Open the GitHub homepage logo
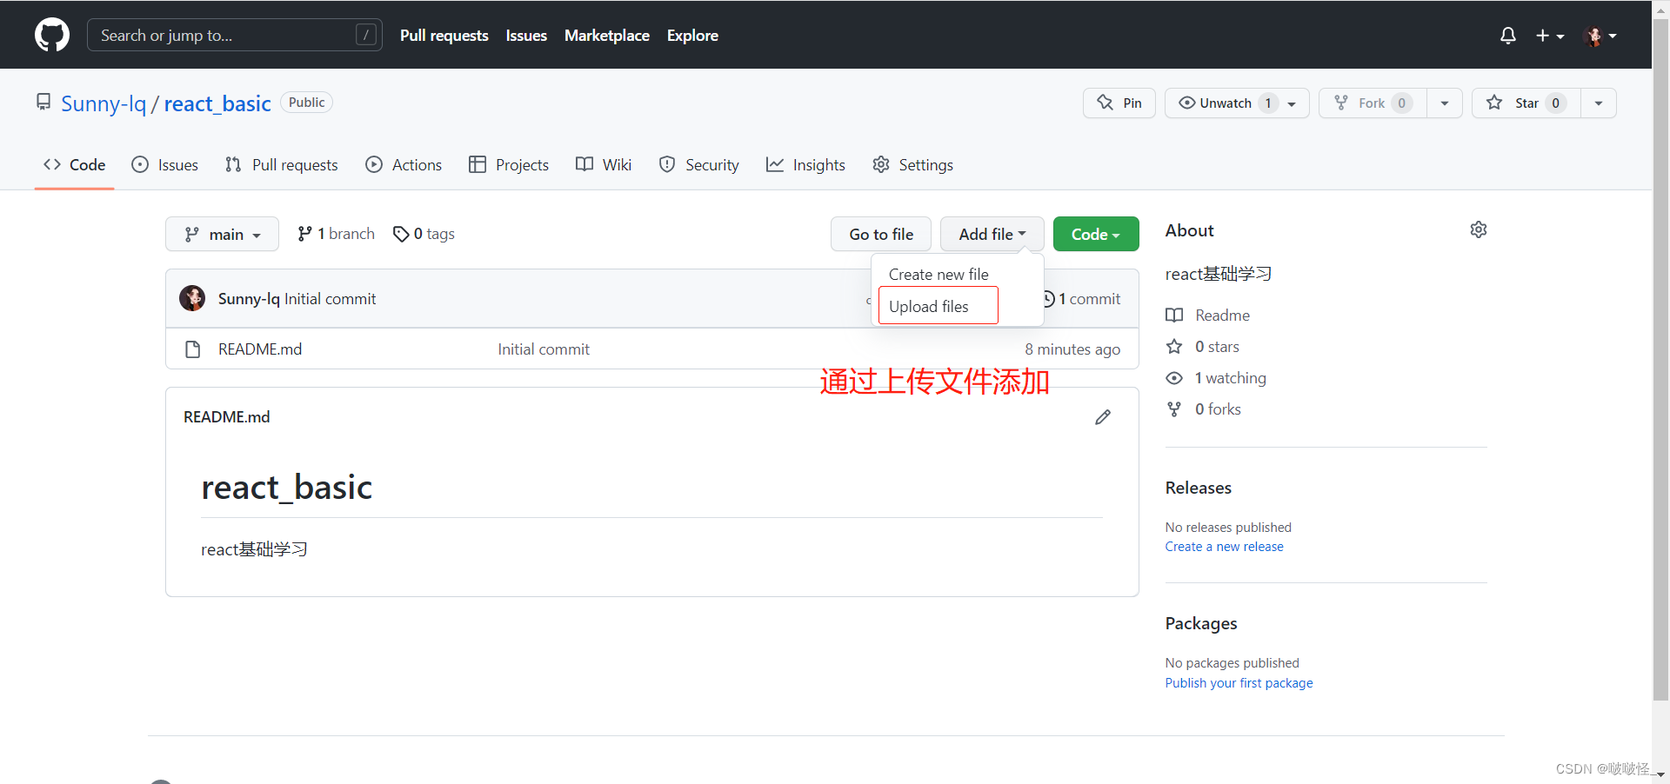Image resolution: width=1670 pixels, height=784 pixels. point(52,35)
